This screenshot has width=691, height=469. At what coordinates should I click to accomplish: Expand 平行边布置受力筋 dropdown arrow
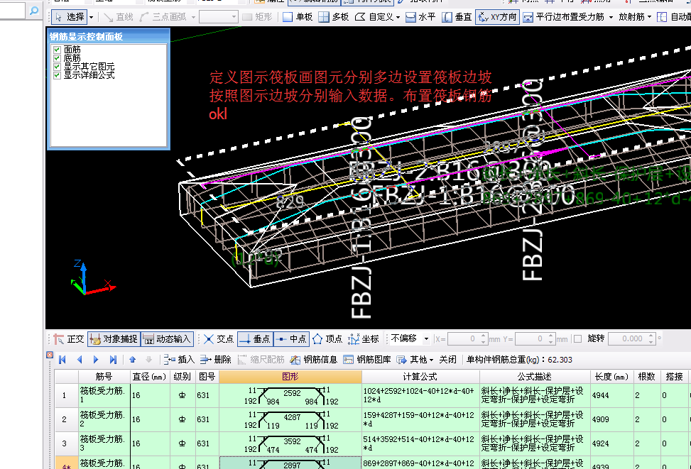point(611,17)
